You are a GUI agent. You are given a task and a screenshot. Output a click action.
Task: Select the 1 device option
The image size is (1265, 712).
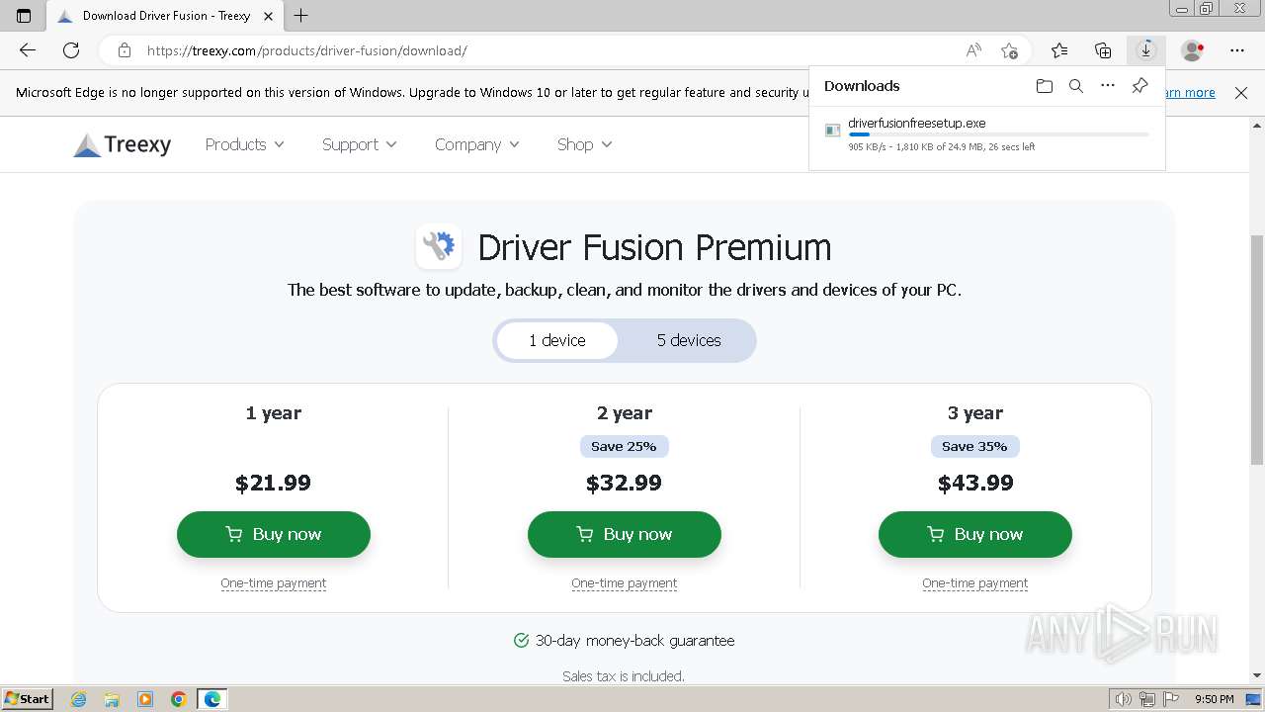[x=557, y=340]
